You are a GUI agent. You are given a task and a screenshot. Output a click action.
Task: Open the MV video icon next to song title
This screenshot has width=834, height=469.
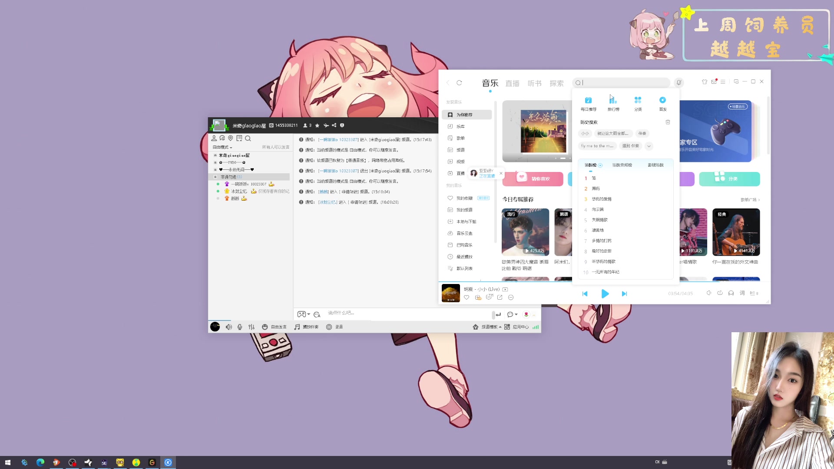505,289
